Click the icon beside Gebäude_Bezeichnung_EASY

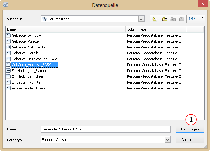point(8,59)
